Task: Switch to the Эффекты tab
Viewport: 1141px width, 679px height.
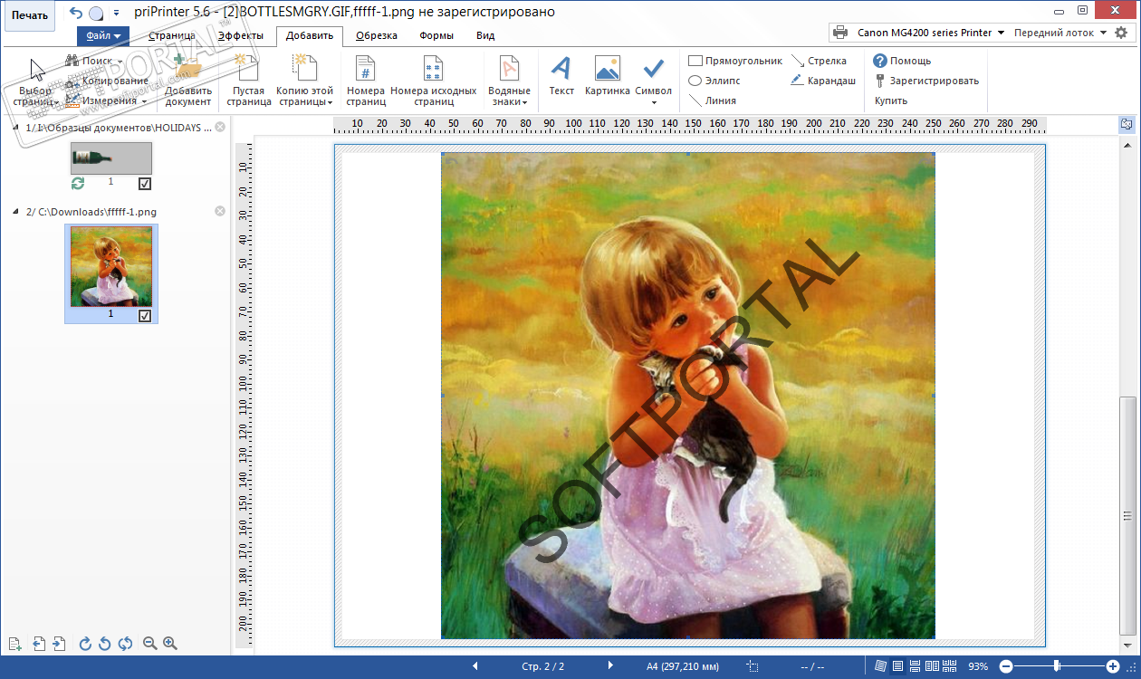Action: tap(240, 36)
